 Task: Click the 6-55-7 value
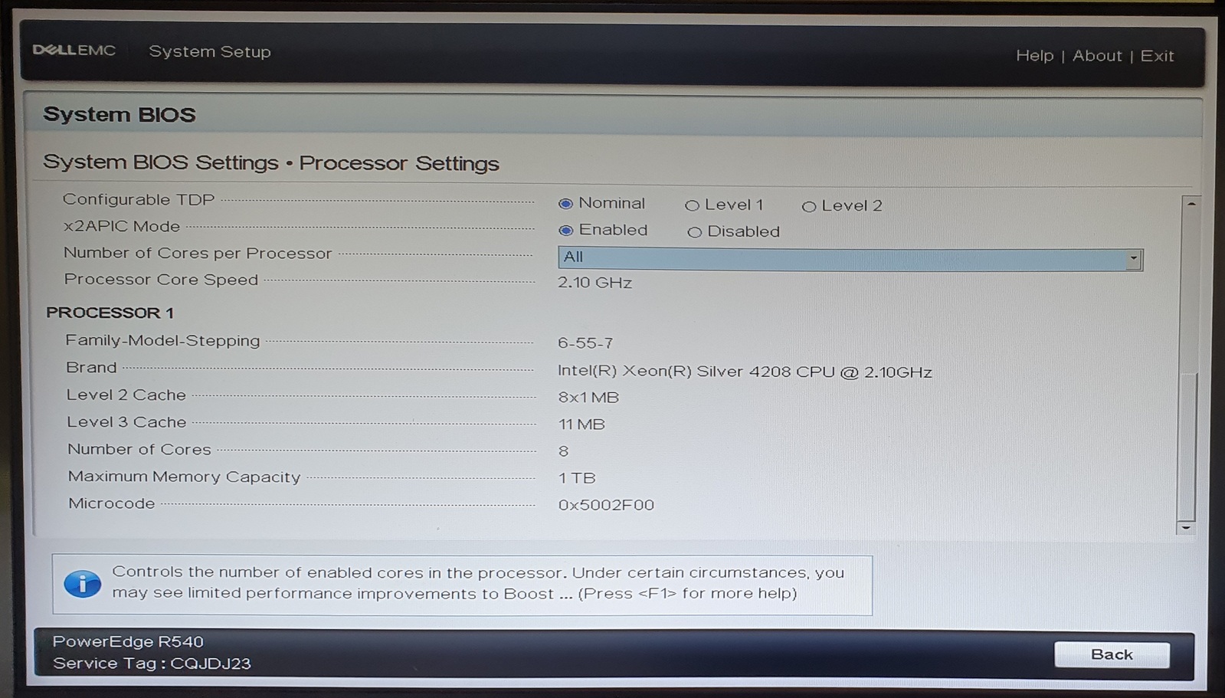[x=585, y=343]
